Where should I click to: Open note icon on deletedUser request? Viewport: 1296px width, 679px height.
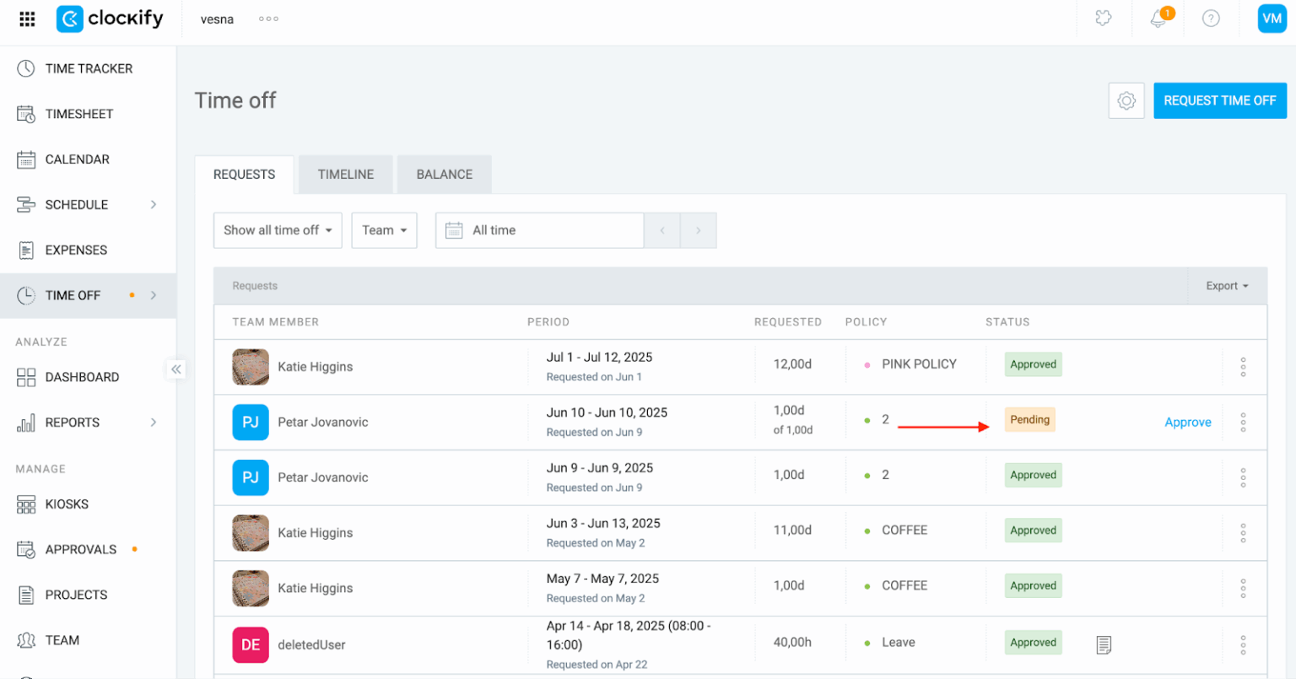(x=1104, y=645)
